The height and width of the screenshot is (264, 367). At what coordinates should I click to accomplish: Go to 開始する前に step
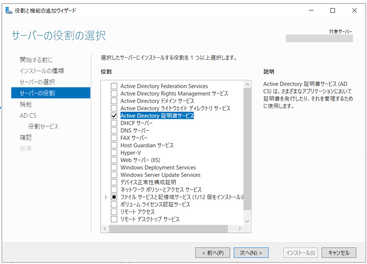click(x=36, y=60)
